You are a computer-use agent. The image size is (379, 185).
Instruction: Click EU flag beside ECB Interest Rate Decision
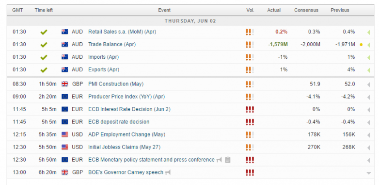coord(64,109)
